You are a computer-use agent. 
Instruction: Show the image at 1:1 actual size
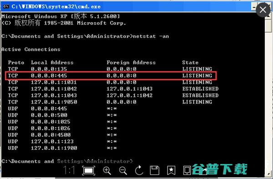point(69,170)
